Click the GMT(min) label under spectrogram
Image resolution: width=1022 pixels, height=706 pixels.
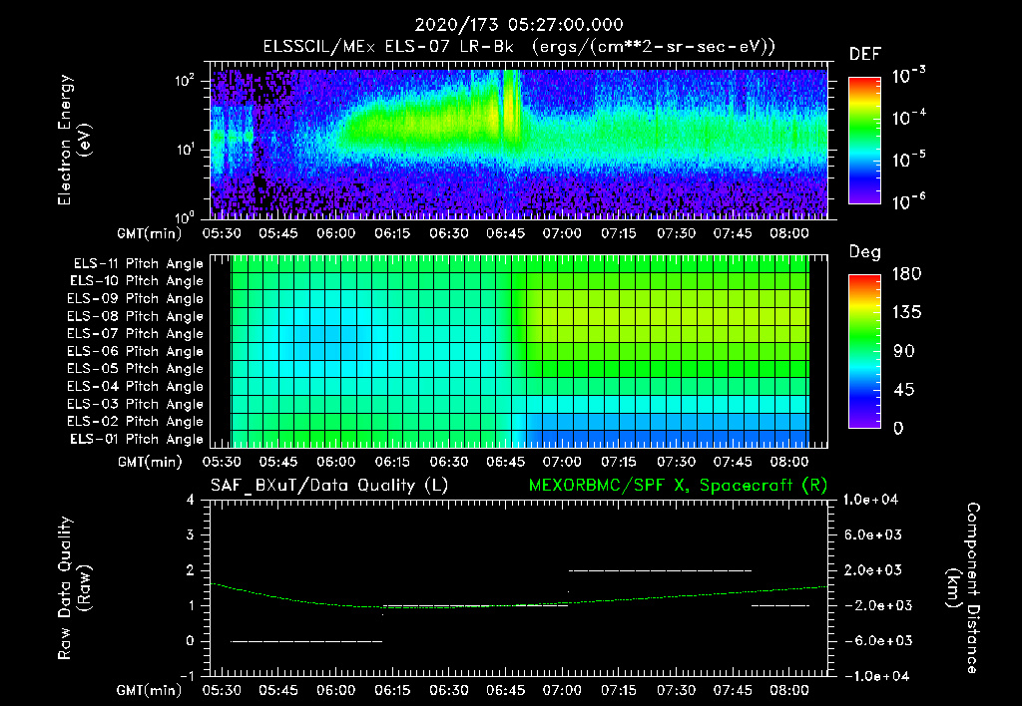150,233
